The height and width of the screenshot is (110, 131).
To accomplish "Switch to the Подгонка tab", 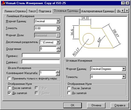I will [x=45, y=11].
